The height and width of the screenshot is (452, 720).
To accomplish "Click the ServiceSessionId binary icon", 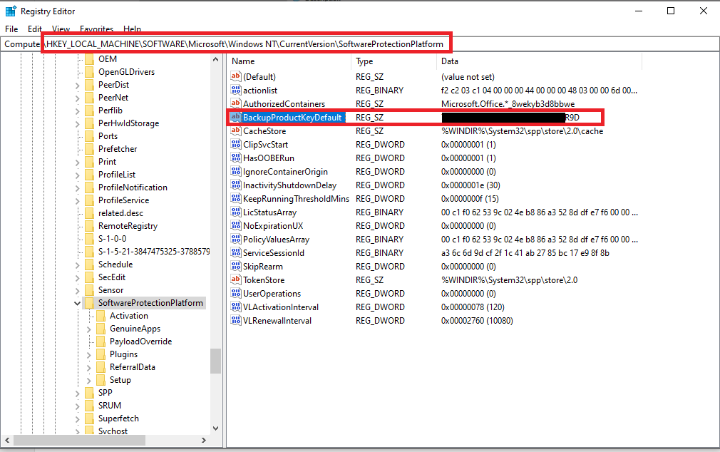I will pyautogui.click(x=235, y=252).
